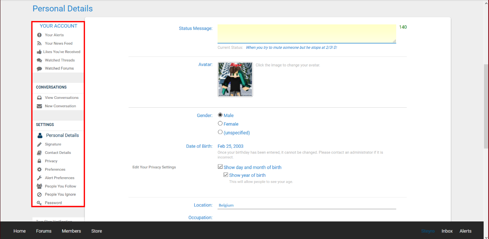The width and height of the screenshot is (489, 239).
Task: Click the Personal Details person icon
Action: coord(40,135)
